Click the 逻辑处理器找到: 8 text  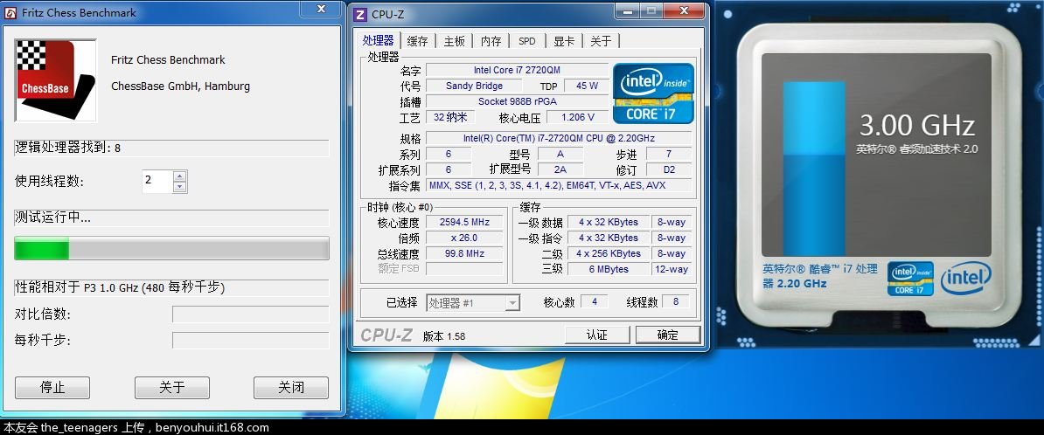tap(68, 148)
